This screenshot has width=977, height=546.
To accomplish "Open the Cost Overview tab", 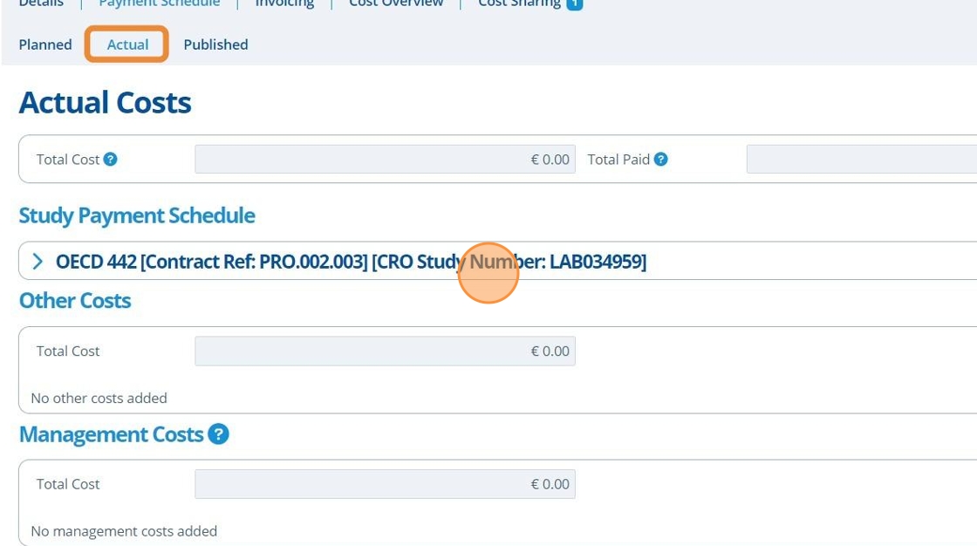I will pyautogui.click(x=396, y=3).
